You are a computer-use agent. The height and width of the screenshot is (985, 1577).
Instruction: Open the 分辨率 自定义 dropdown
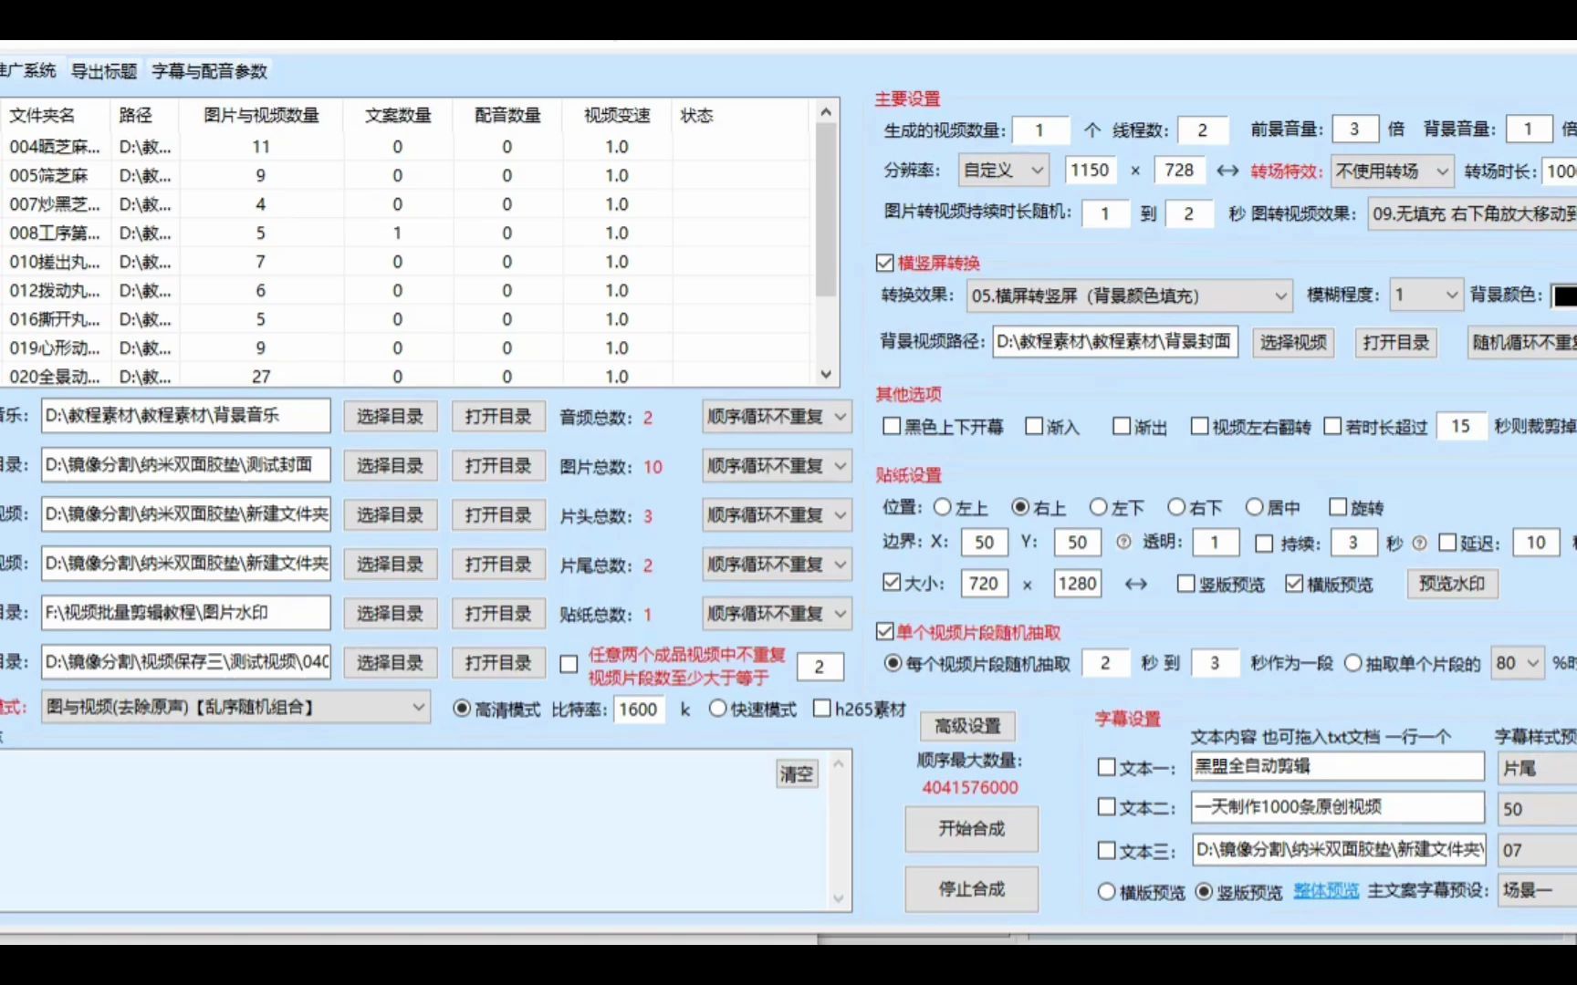(1002, 171)
